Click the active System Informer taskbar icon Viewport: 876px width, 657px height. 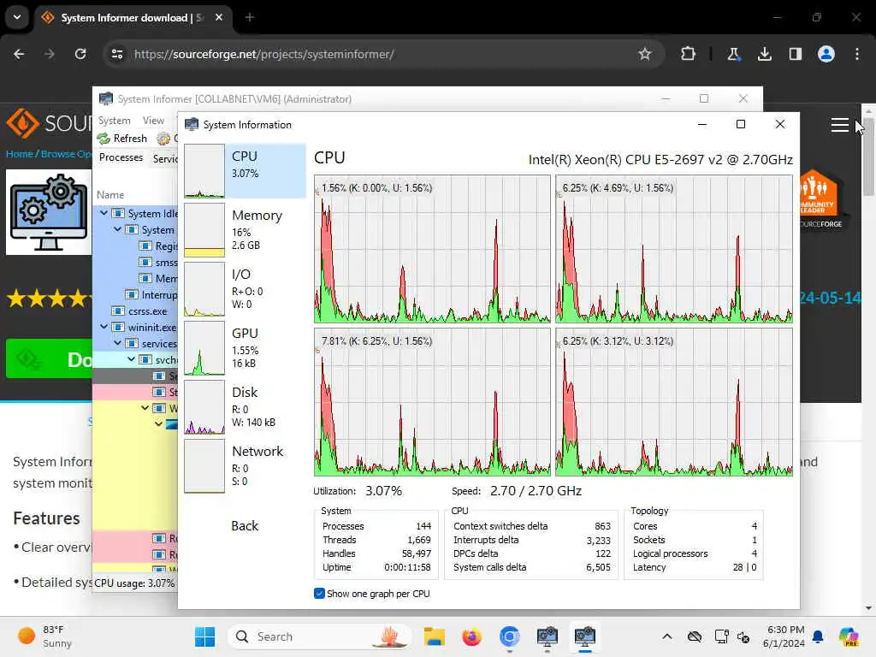pyautogui.click(x=584, y=636)
